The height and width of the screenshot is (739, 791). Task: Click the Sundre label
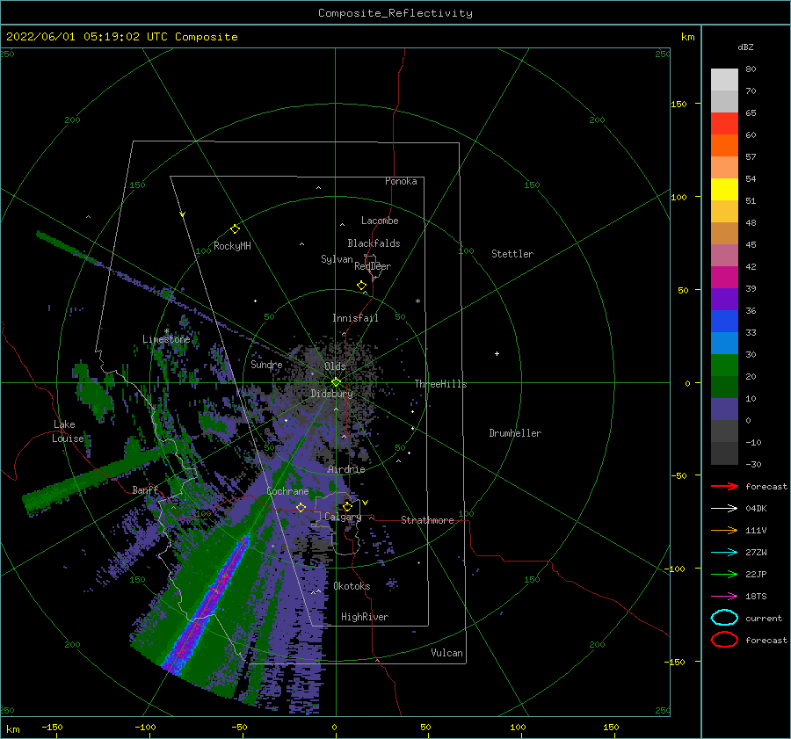[x=266, y=364]
